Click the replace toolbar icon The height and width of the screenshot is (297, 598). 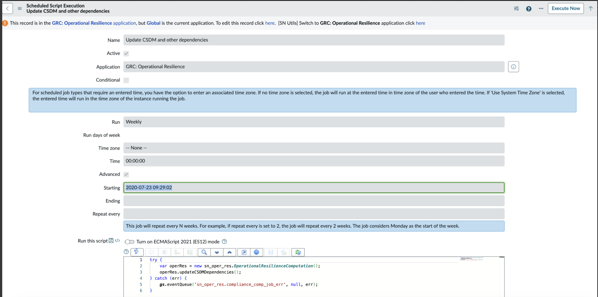click(x=177, y=252)
